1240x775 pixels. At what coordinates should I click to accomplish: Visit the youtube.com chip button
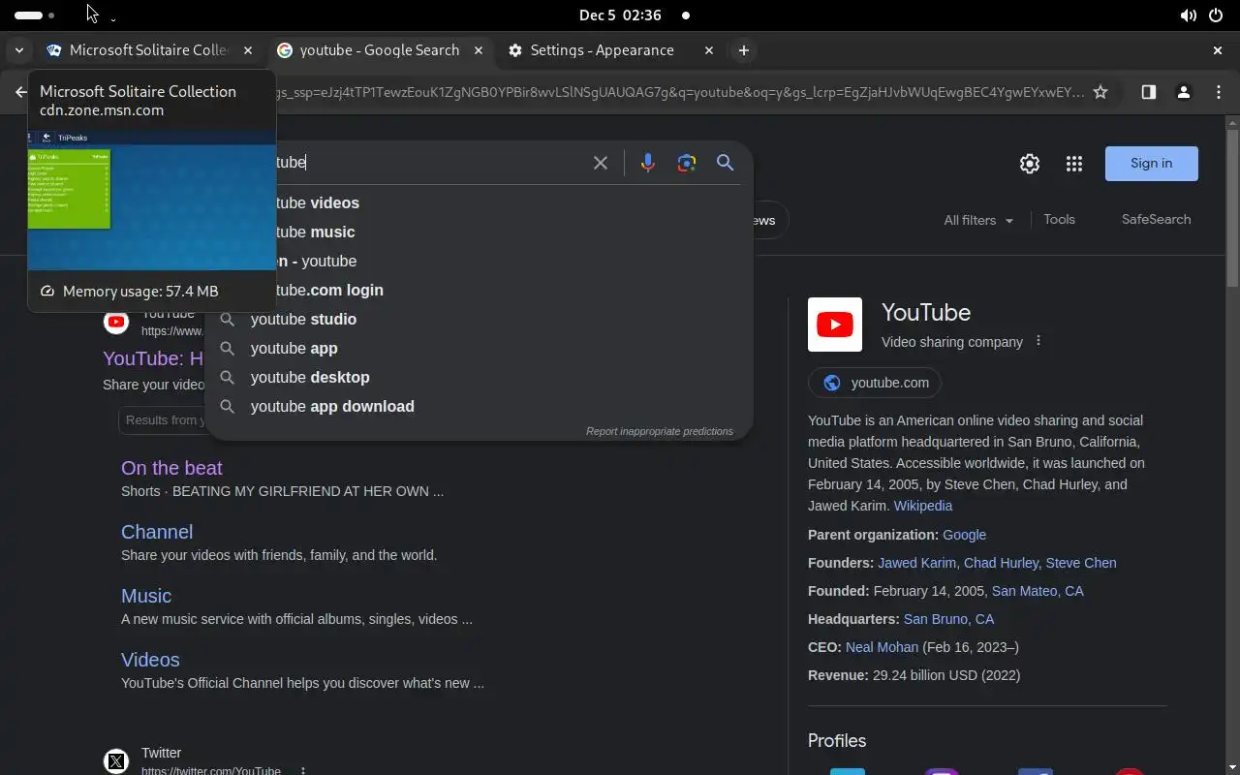875,383
